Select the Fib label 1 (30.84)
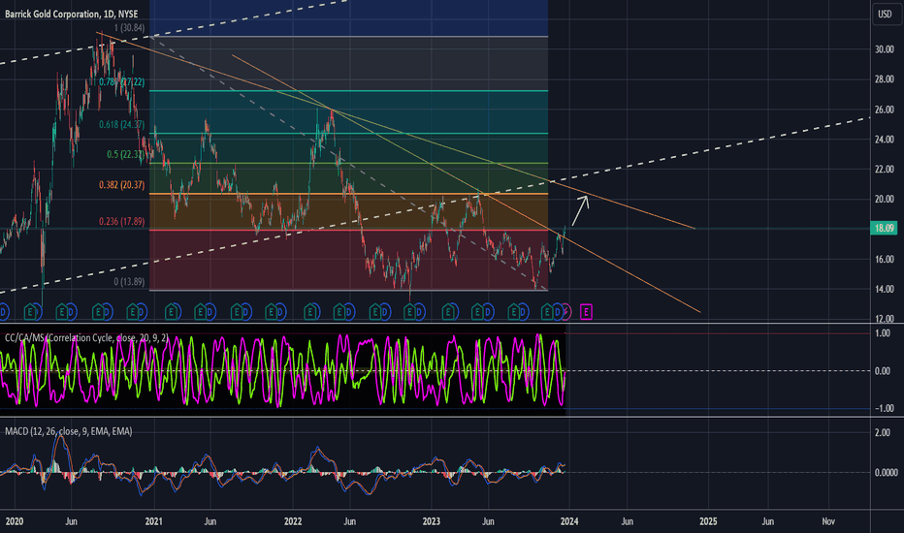Image resolution: width=904 pixels, height=533 pixels. pyautogui.click(x=129, y=28)
